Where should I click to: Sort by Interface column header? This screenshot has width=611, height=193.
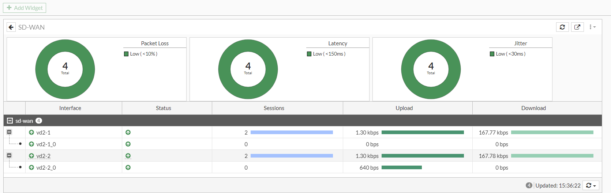[x=74, y=108]
